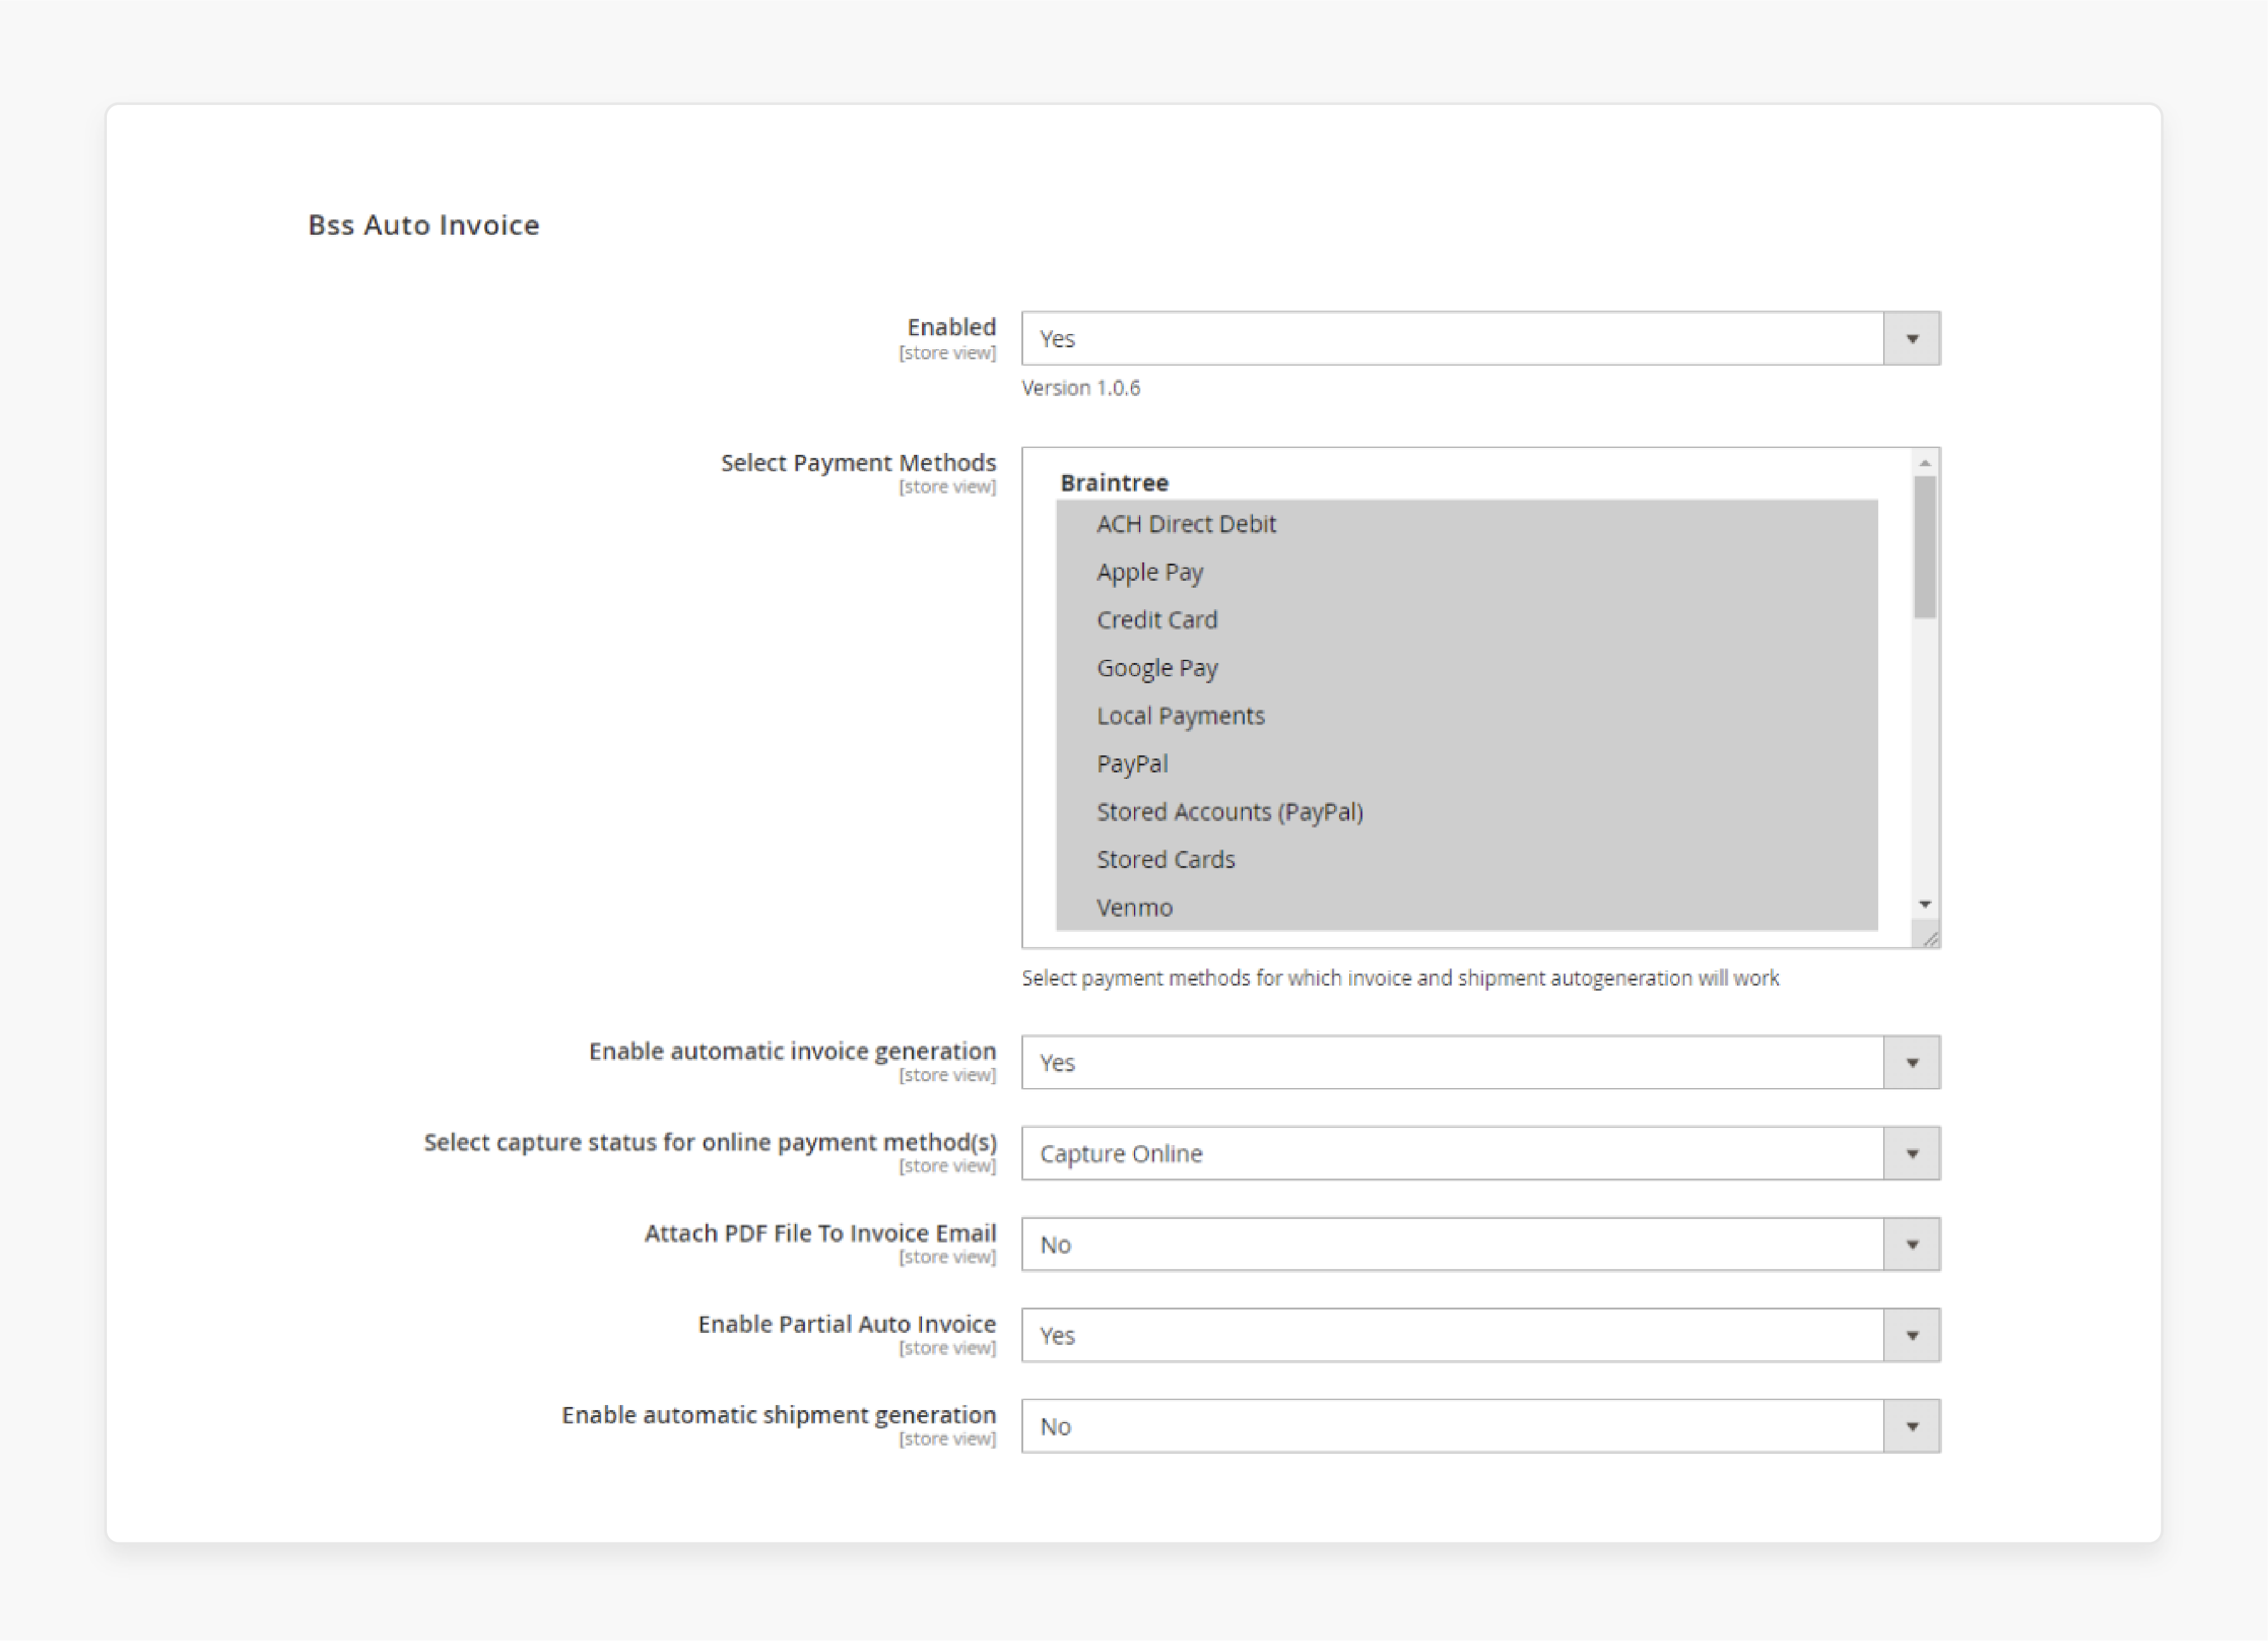Click the Bss Auto Invoice section heading
Screen dimensions: 2268x1641
[x=423, y=225]
